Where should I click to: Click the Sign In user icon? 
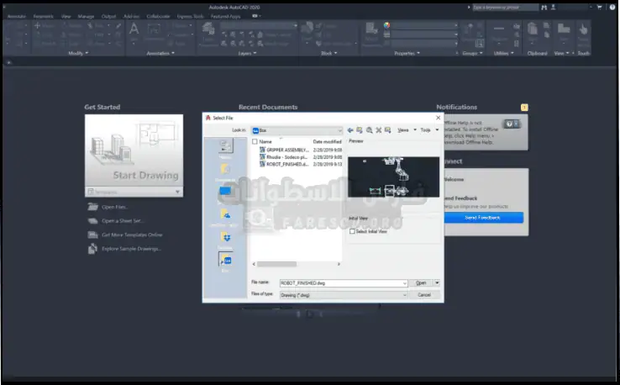pyautogui.click(x=553, y=7)
